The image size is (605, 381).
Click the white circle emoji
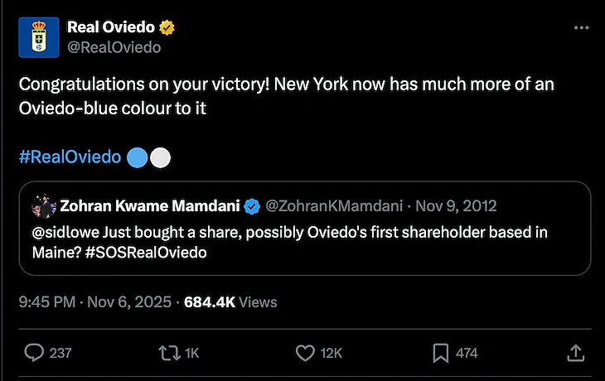point(160,157)
